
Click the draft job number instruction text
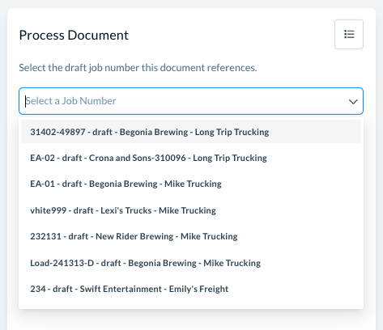click(x=138, y=68)
